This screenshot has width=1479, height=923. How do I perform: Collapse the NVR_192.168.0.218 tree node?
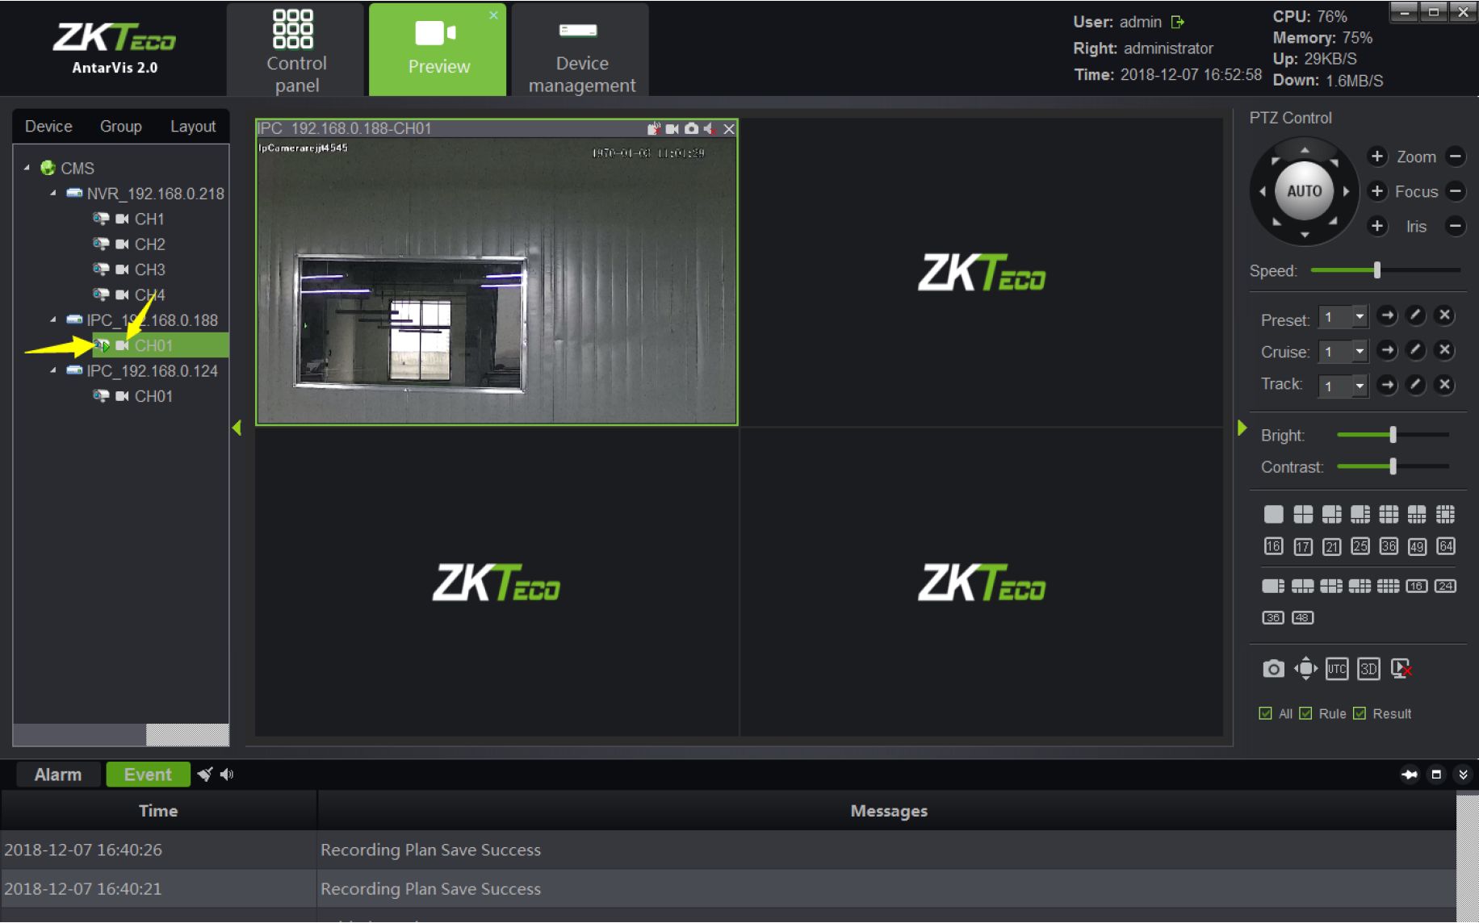click(53, 194)
